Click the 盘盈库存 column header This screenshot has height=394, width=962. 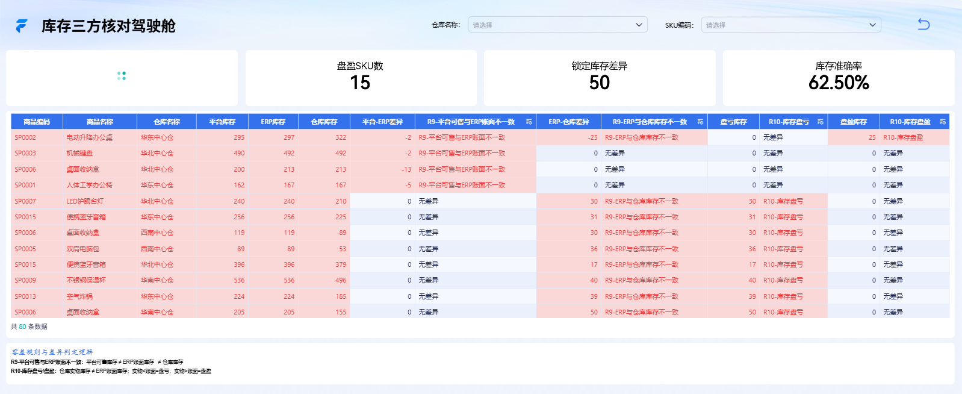(x=854, y=122)
